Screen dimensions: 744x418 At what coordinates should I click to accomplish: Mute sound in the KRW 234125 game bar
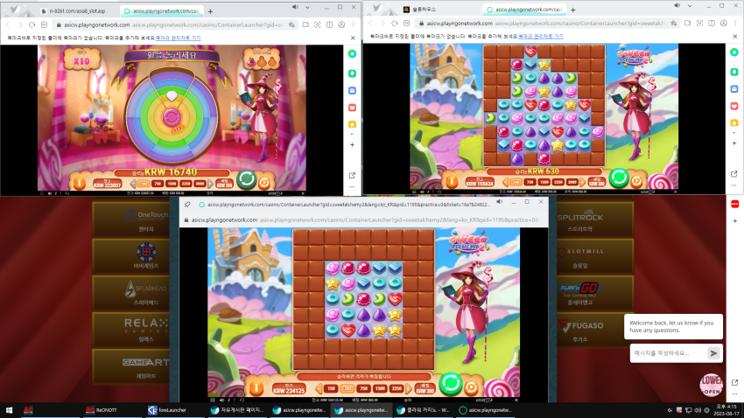click(x=221, y=400)
